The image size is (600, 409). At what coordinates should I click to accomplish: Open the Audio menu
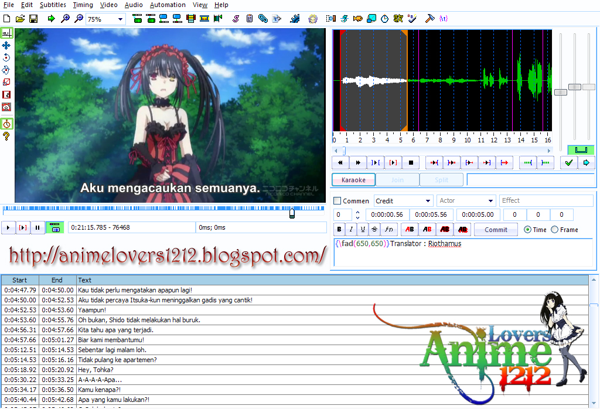tap(134, 5)
